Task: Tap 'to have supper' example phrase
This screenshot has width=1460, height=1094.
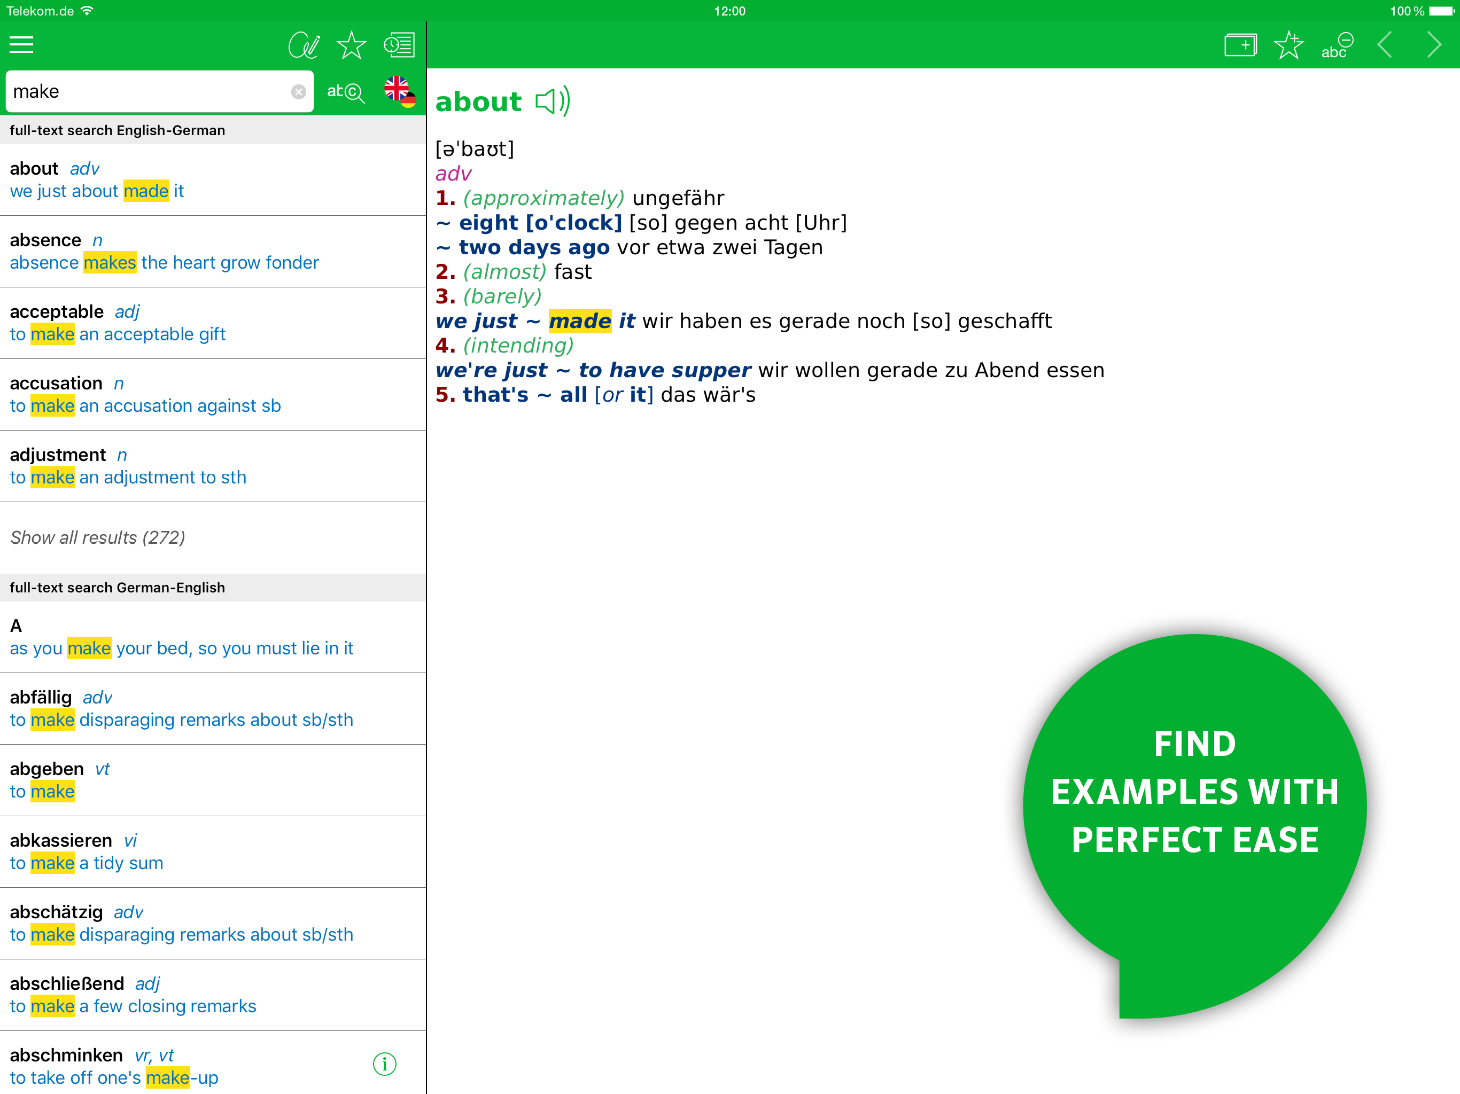Action: click(665, 370)
